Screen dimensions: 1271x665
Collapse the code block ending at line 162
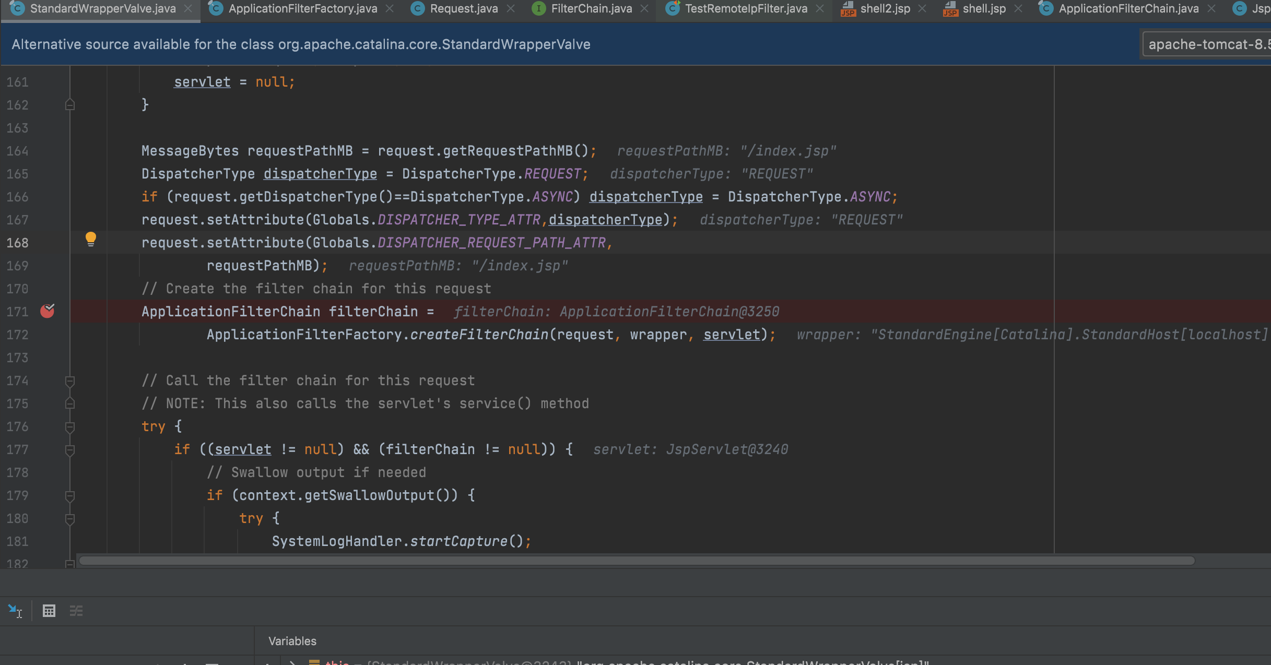70,105
